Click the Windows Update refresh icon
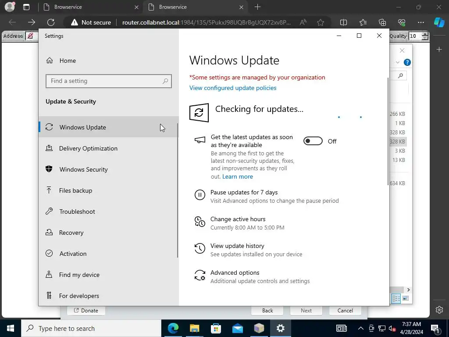The image size is (449, 337). point(199,113)
